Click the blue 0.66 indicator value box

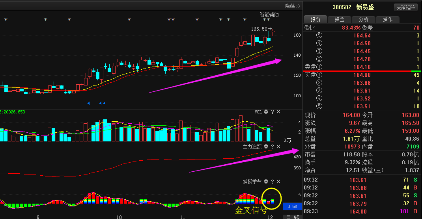293,206
